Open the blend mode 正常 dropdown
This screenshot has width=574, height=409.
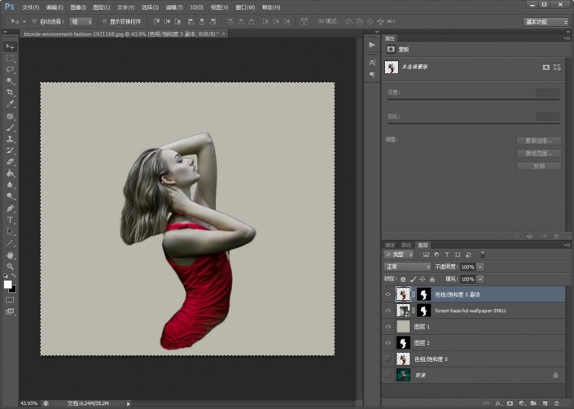click(x=407, y=267)
